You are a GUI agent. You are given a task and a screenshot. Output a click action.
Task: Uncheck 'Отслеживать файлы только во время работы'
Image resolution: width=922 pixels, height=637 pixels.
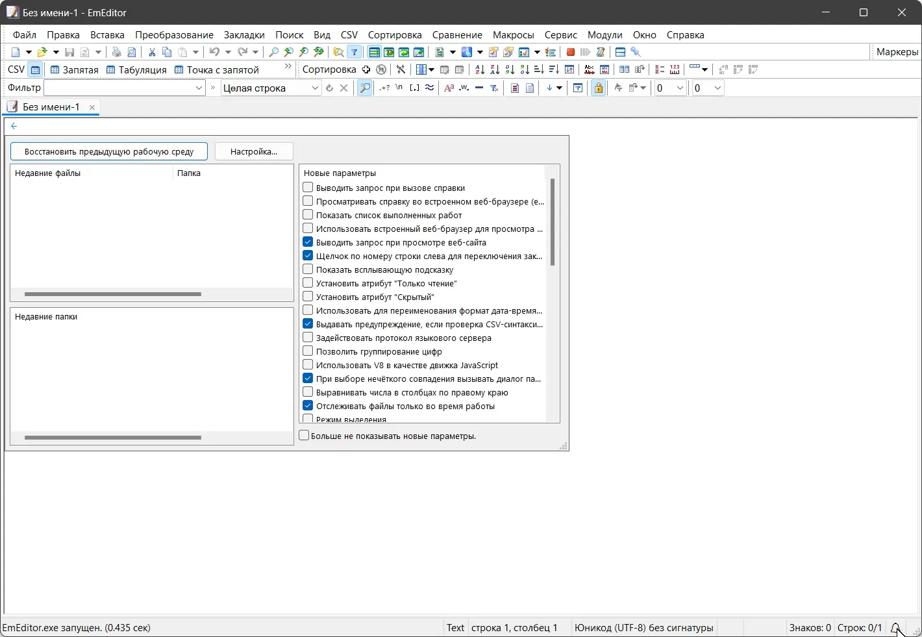pyautogui.click(x=308, y=406)
